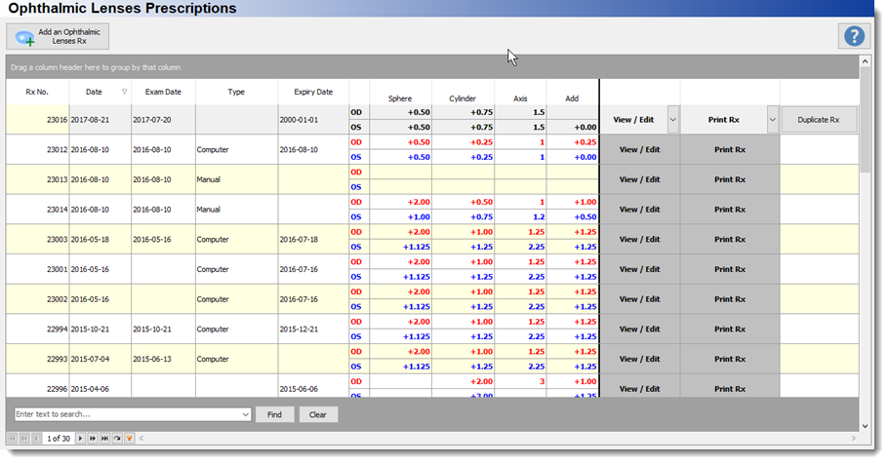This screenshot has width=889, height=465.
Task: Click the vertical scrollbar down arrow
Action: [865, 426]
